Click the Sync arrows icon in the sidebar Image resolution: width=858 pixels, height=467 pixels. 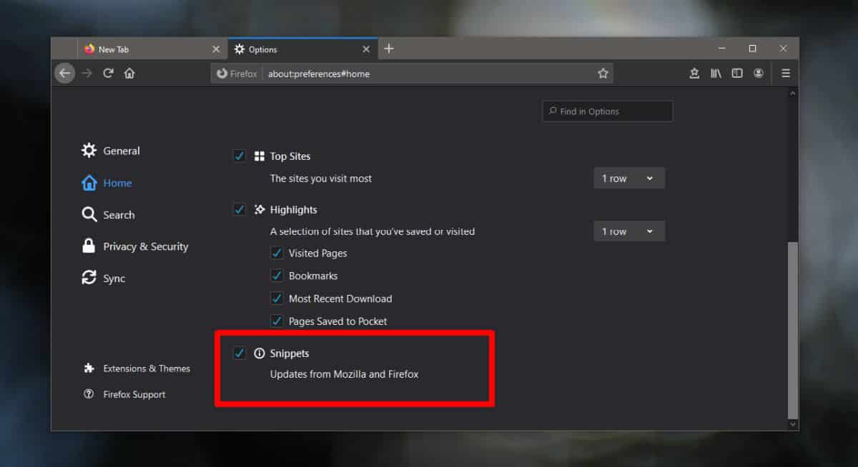point(89,278)
